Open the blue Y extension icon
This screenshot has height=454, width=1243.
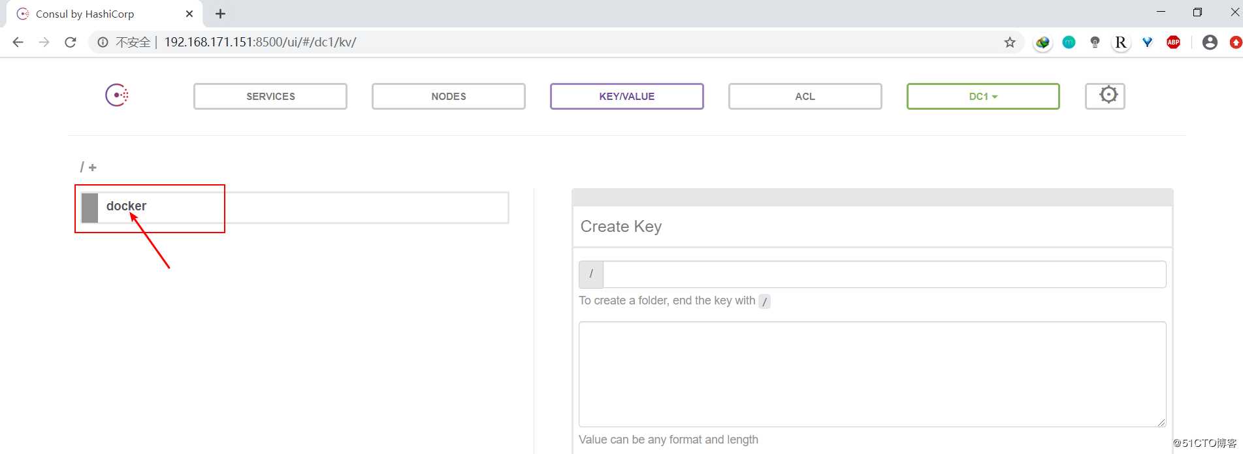tap(1148, 42)
